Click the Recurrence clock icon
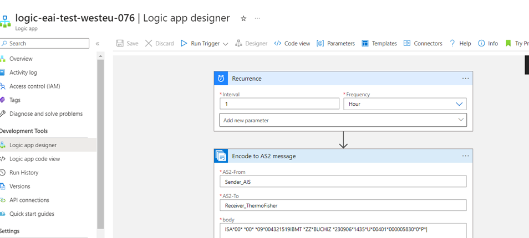 [x=221, y=79]
